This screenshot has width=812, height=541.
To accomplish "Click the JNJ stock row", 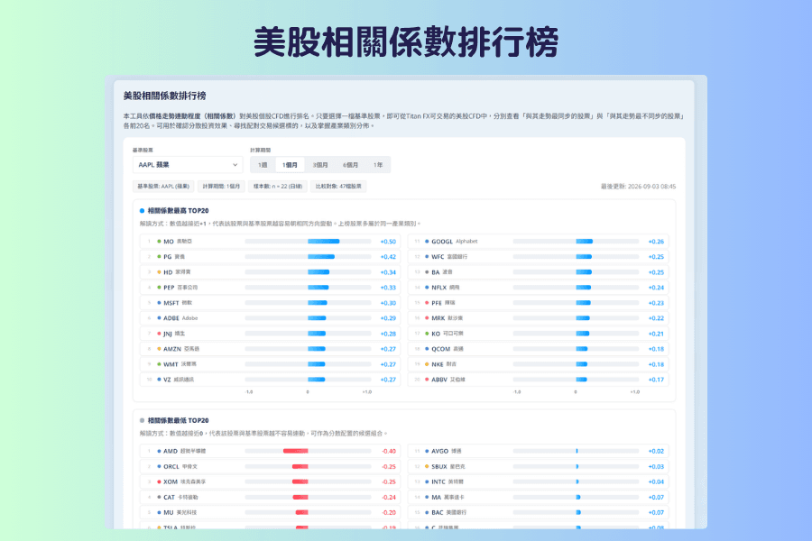I will [x=270, y=334].
